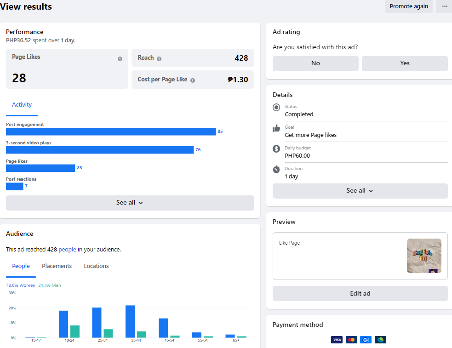Click the blue GCash payment icon
The width and height of the screenshot is (452, 348).
click(366, 340)
